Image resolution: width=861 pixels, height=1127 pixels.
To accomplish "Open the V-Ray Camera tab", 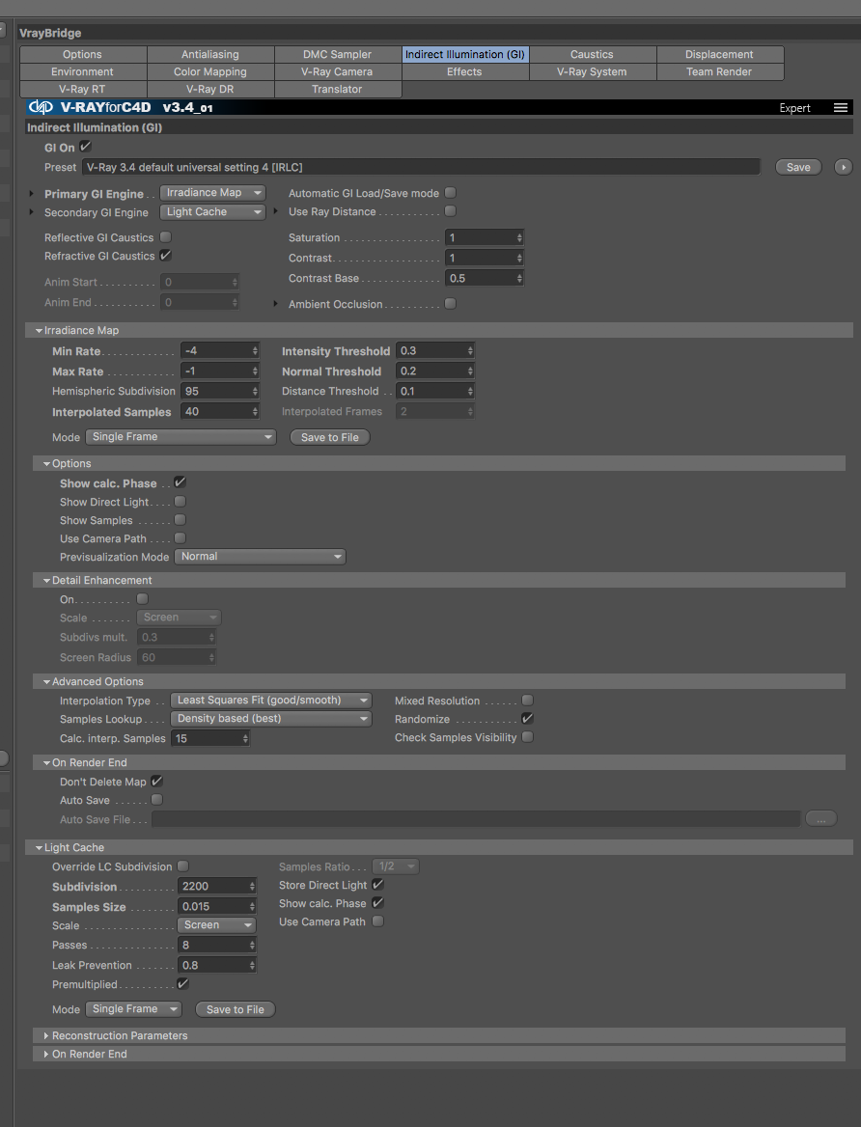I will (337, 71).
